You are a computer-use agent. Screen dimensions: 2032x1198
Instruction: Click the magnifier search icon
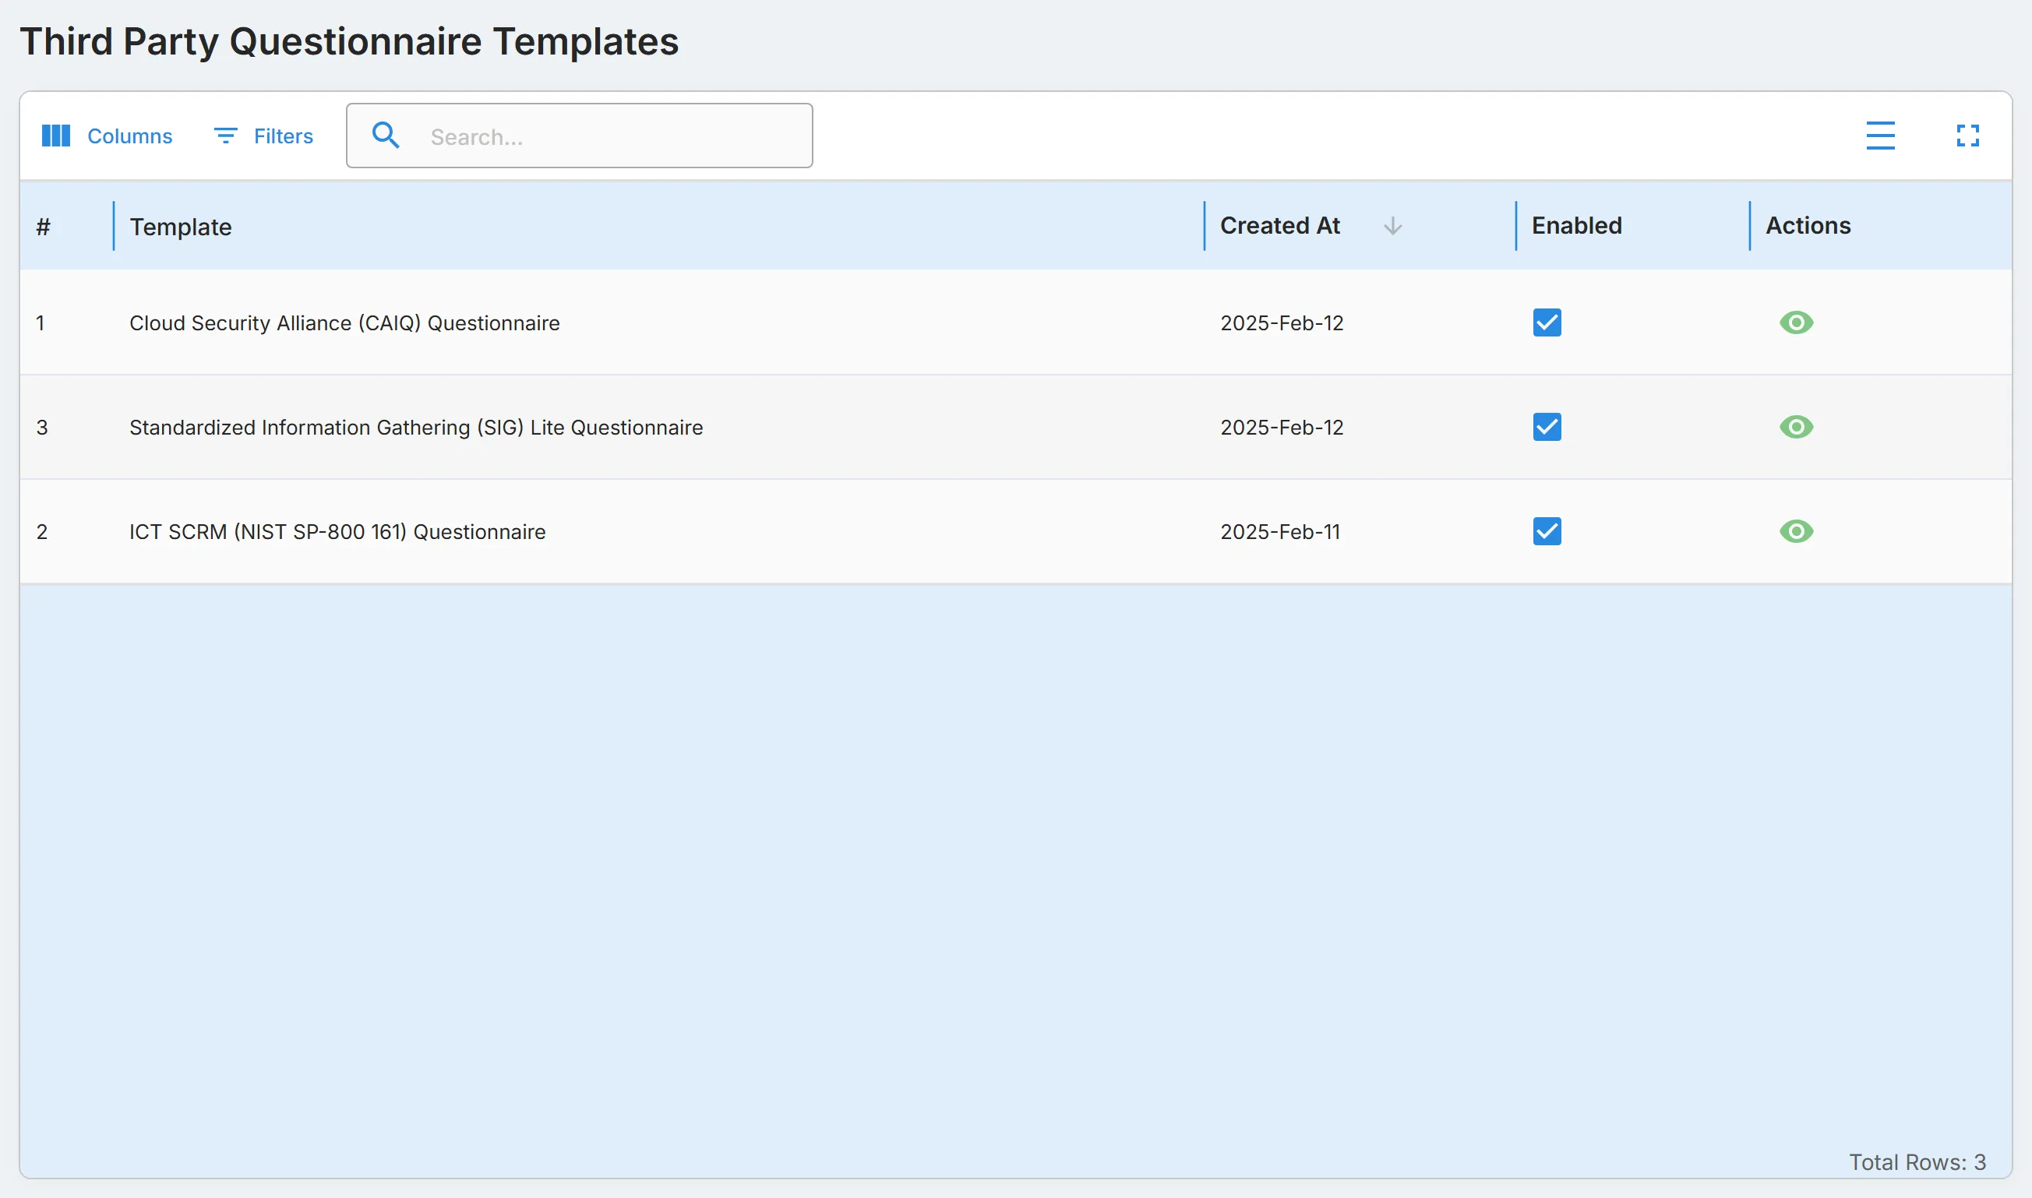pyautogui.click(x=386, y=135)
